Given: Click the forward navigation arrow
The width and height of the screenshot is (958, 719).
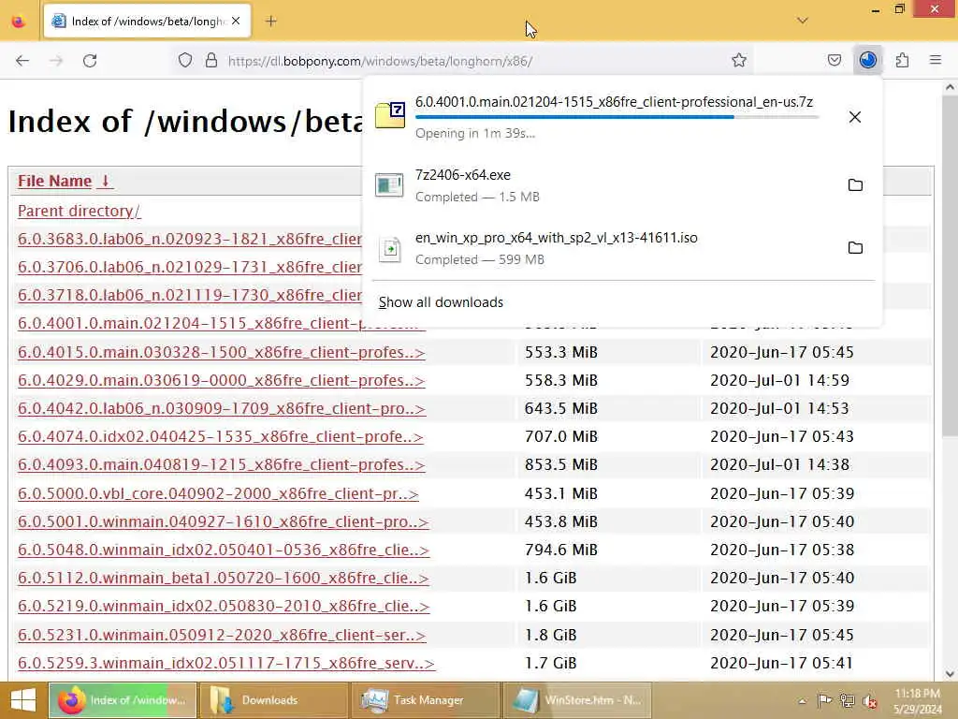Looking at the screenshot, I should pyautogui.click(x=56, y=61).
